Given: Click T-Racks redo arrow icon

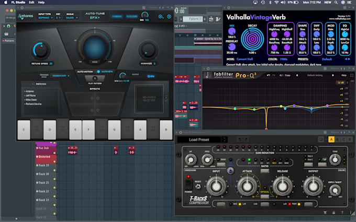Looking at the screenshot, I should click(246, 139).
